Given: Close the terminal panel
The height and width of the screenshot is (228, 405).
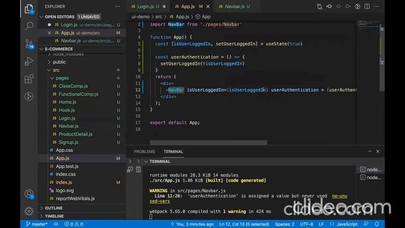Looking at the screenshot, I should point(378,151).
